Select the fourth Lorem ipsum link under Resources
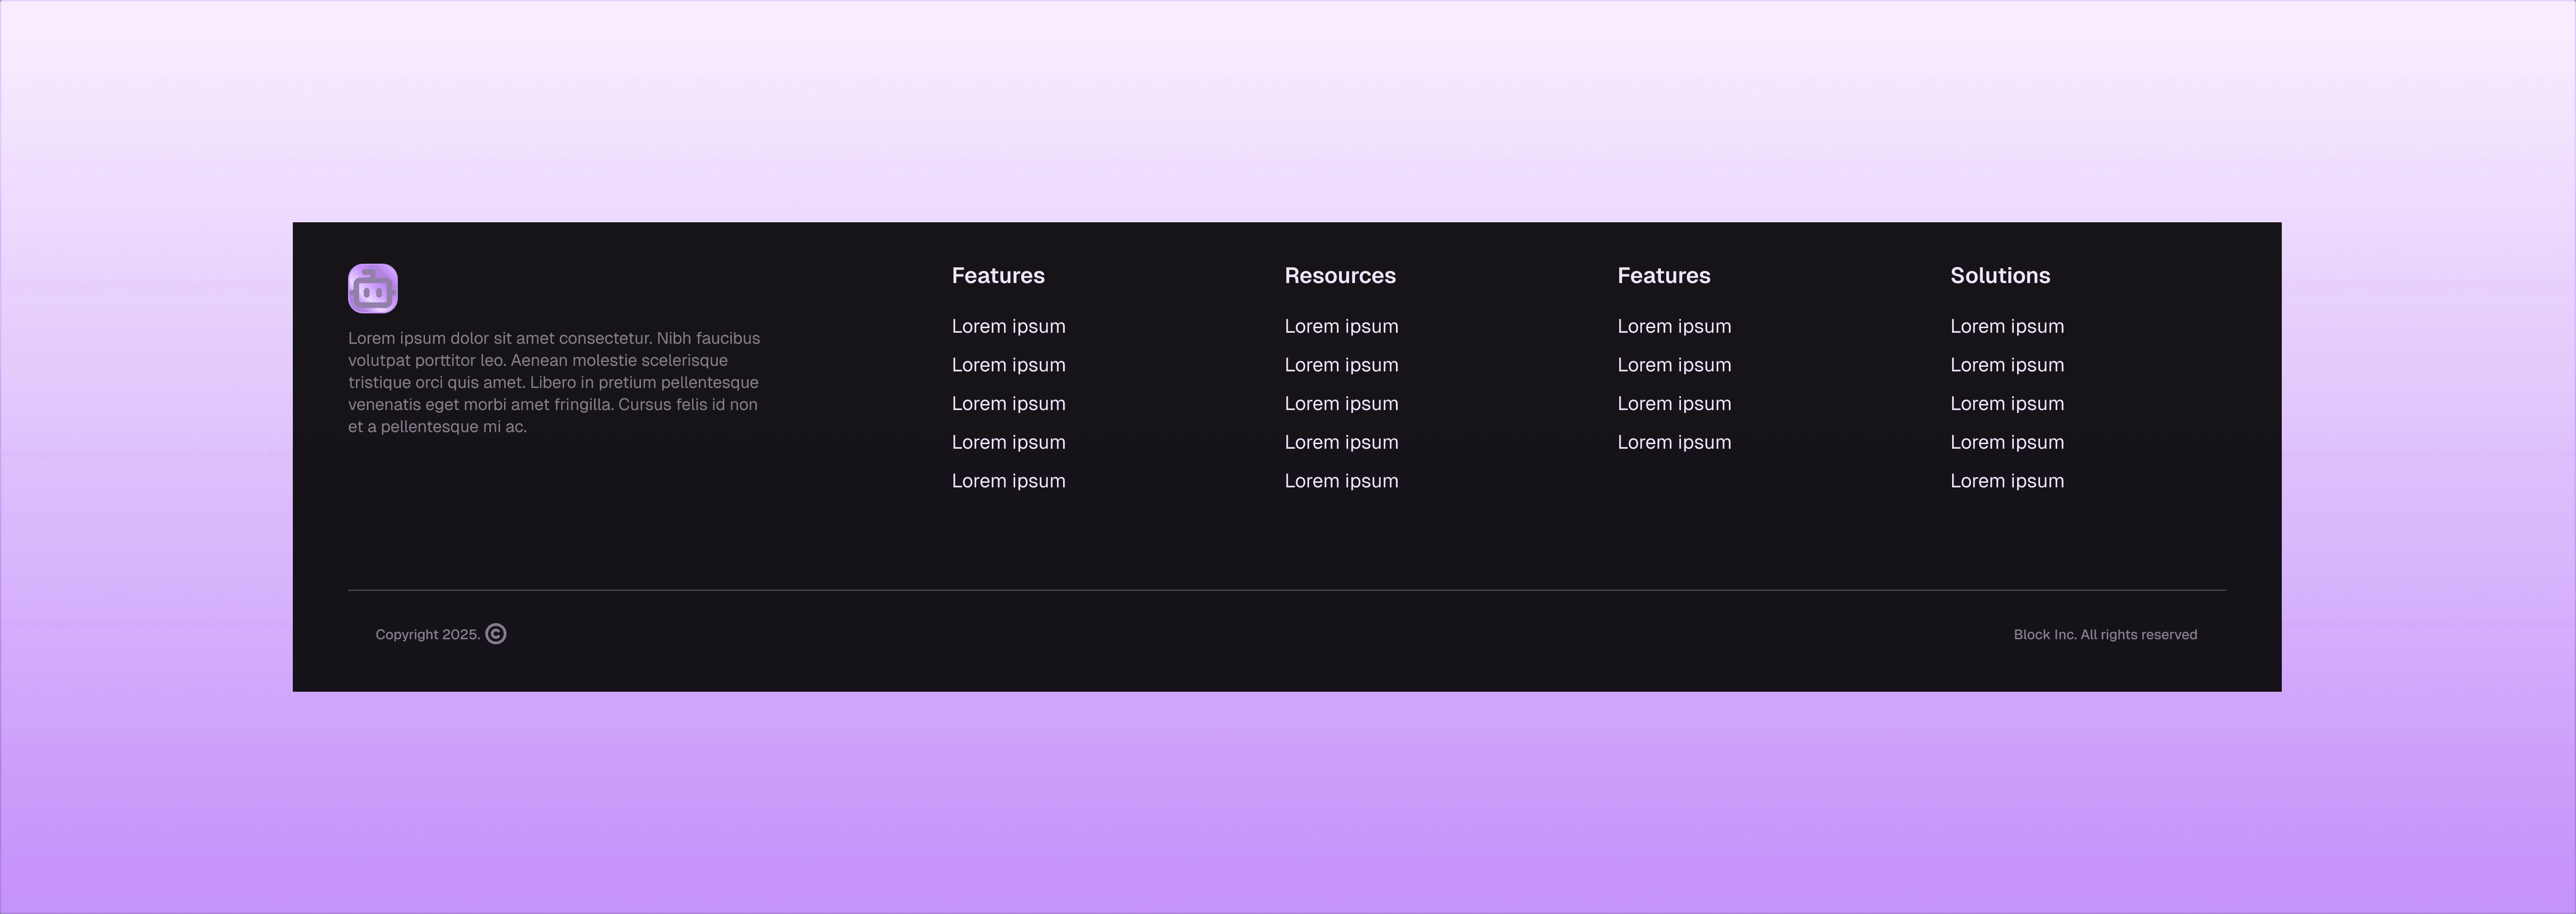The height and width of the screenshot is (914, 2576). coord(1341,442)
